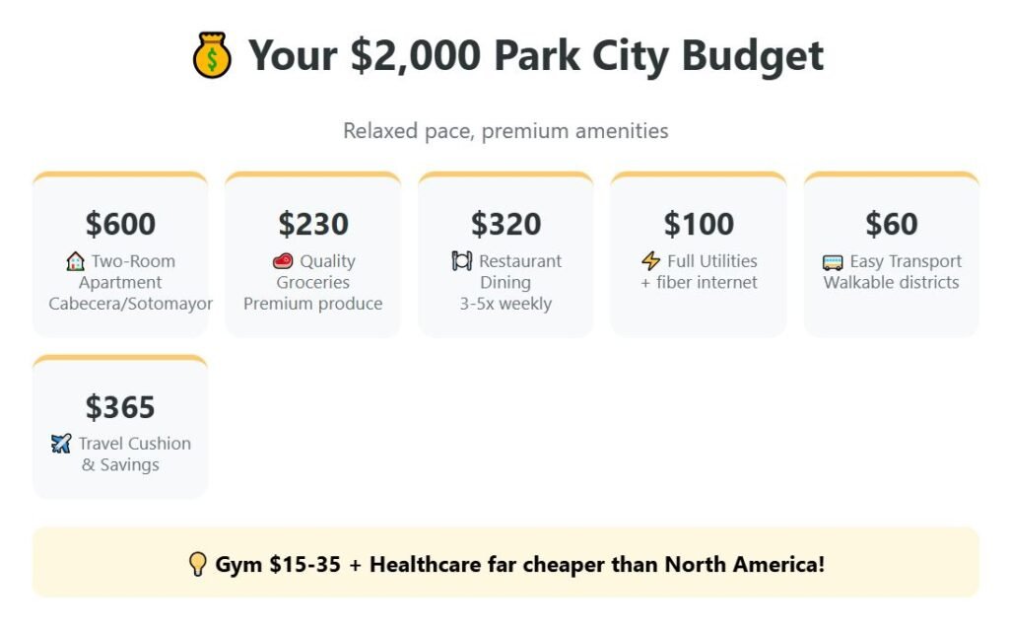Screen dimensions: 1009x629
Task: Click the house icon for apartment
Action: (x=76, y=261)
